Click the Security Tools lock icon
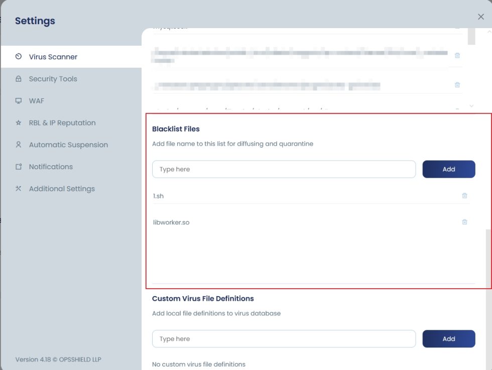The image size is (492, 370). coord(19,79)
